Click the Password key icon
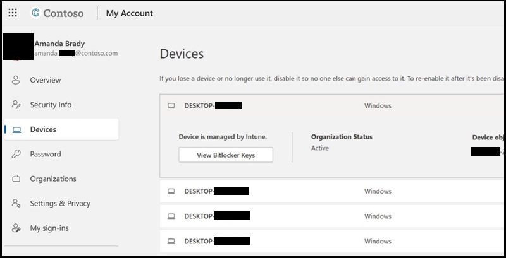This screenshot has height=258, width=506. point(16,154)
